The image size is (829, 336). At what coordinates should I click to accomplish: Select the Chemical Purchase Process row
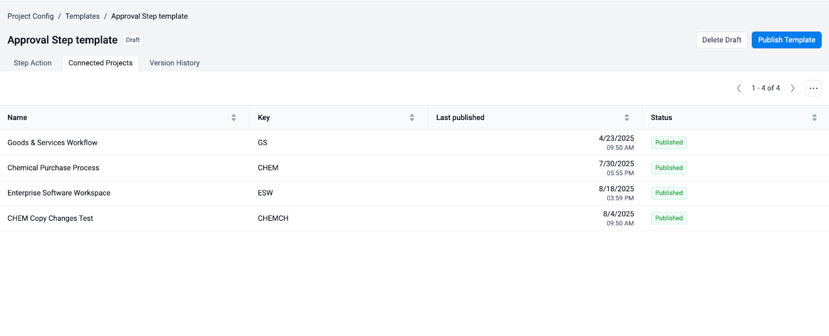(53, 168)
